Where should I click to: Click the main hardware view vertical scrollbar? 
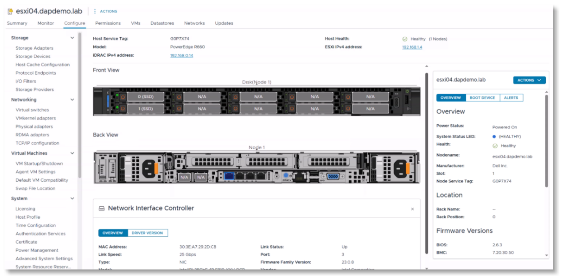[427, 163]
